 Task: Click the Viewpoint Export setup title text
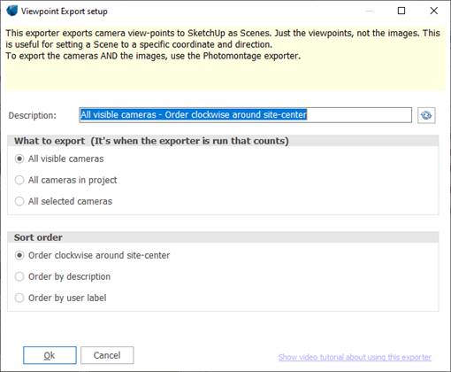point(65,12)
